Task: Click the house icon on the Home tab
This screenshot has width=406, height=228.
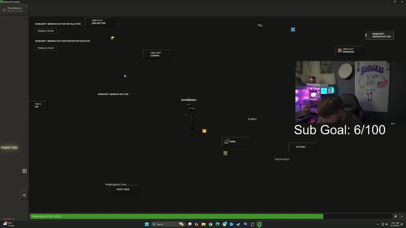Action: [x=226, y=142]
